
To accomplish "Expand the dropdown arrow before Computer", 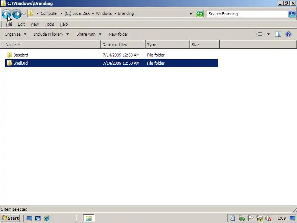I will click(x=37, y=14).
